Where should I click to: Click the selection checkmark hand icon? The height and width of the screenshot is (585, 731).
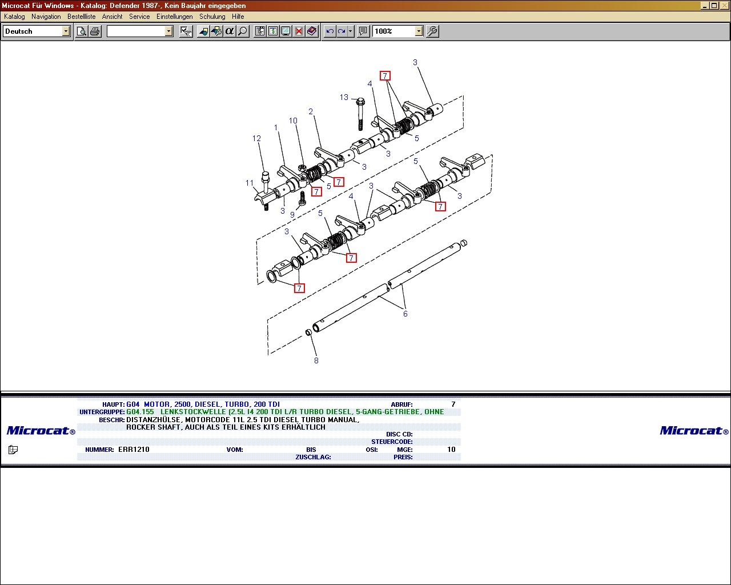(x=186, y=31)
